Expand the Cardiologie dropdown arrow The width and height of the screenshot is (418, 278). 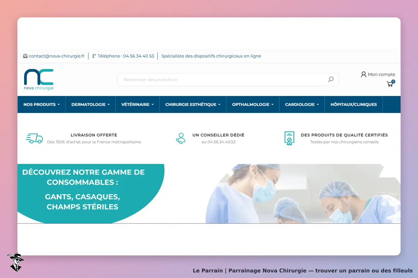tap(318, 105)
